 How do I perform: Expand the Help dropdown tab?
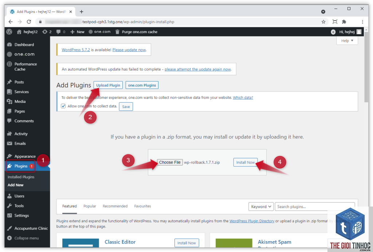pyautogui.click(x=347, y=41)
